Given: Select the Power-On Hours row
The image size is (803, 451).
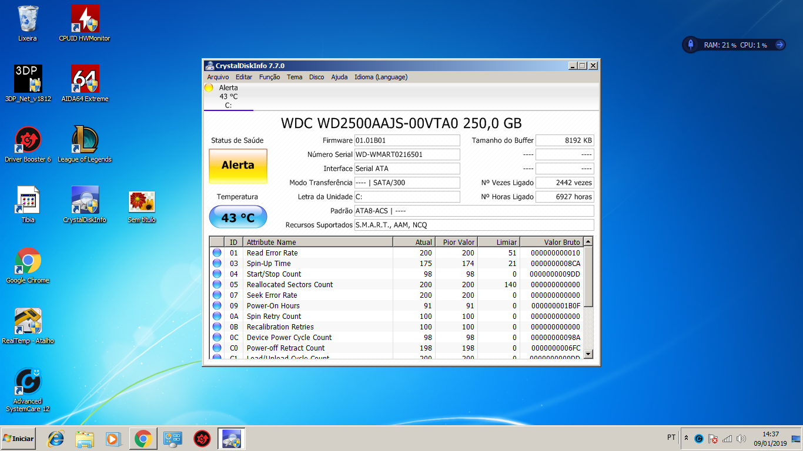Looking at the screenshot, I should (397, 305).
